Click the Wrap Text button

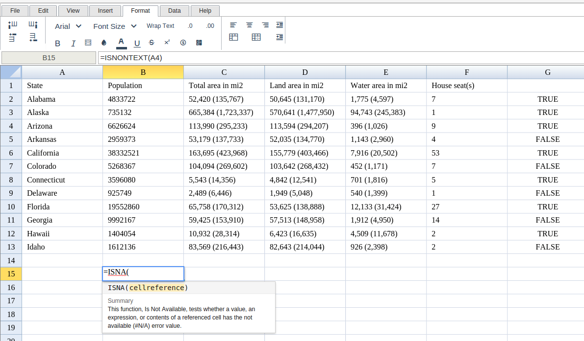tap(160, 26)
